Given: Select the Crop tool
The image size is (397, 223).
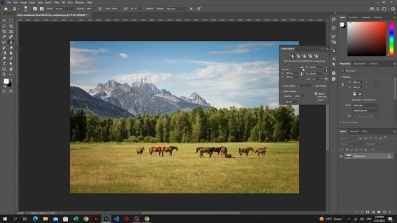Looking at the screenshot, I should 4,32.
